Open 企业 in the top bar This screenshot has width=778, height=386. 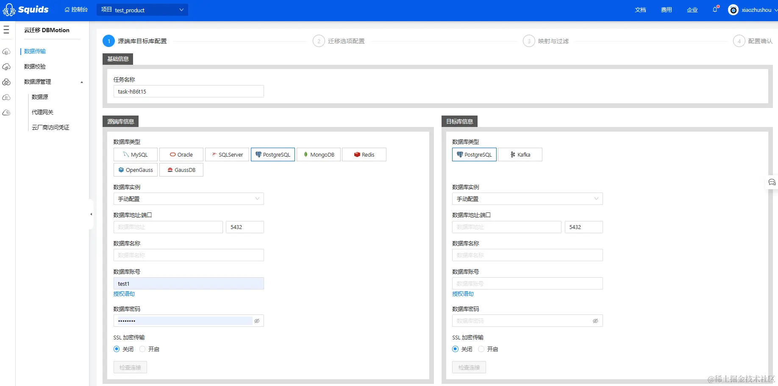pos(692,10)
